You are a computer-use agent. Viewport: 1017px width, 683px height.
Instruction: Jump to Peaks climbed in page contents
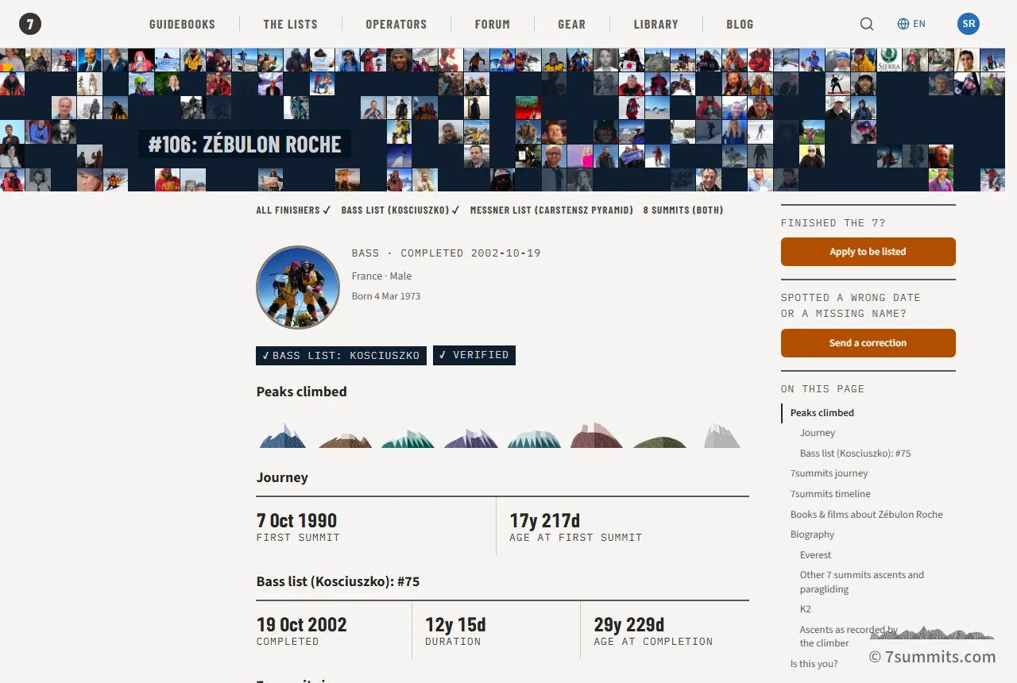tap(822, 413)
